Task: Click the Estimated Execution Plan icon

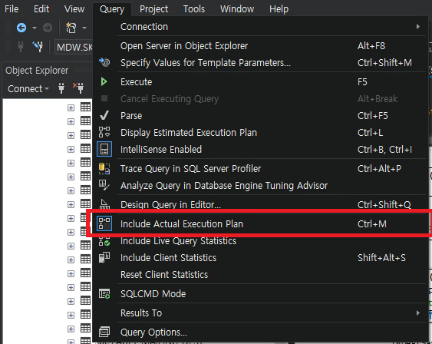Action: tap(104, 132)
